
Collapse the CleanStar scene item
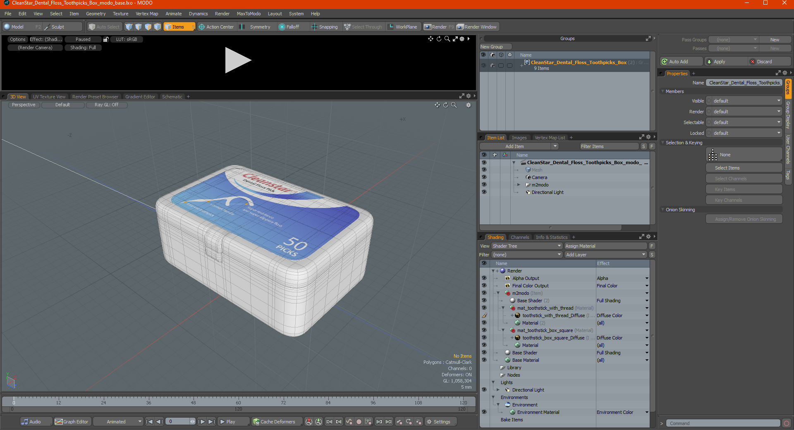pos(514,162)
